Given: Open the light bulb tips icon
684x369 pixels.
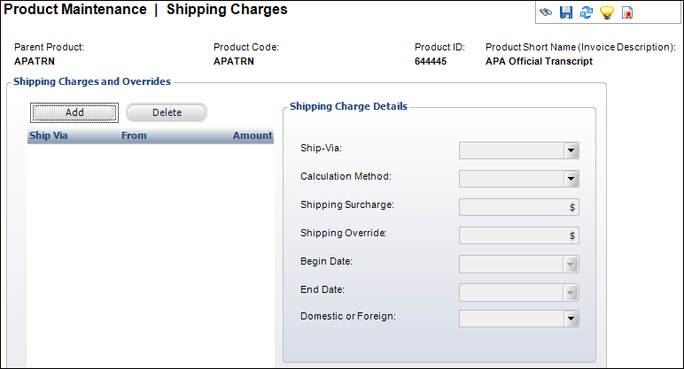Looking at the screenshot, I should [607, 12].
